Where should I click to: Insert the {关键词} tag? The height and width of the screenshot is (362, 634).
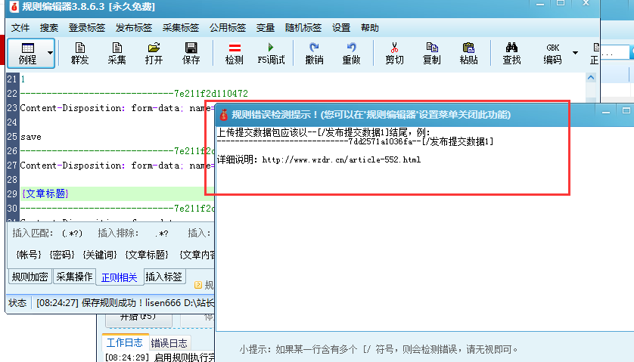(100, 255)
